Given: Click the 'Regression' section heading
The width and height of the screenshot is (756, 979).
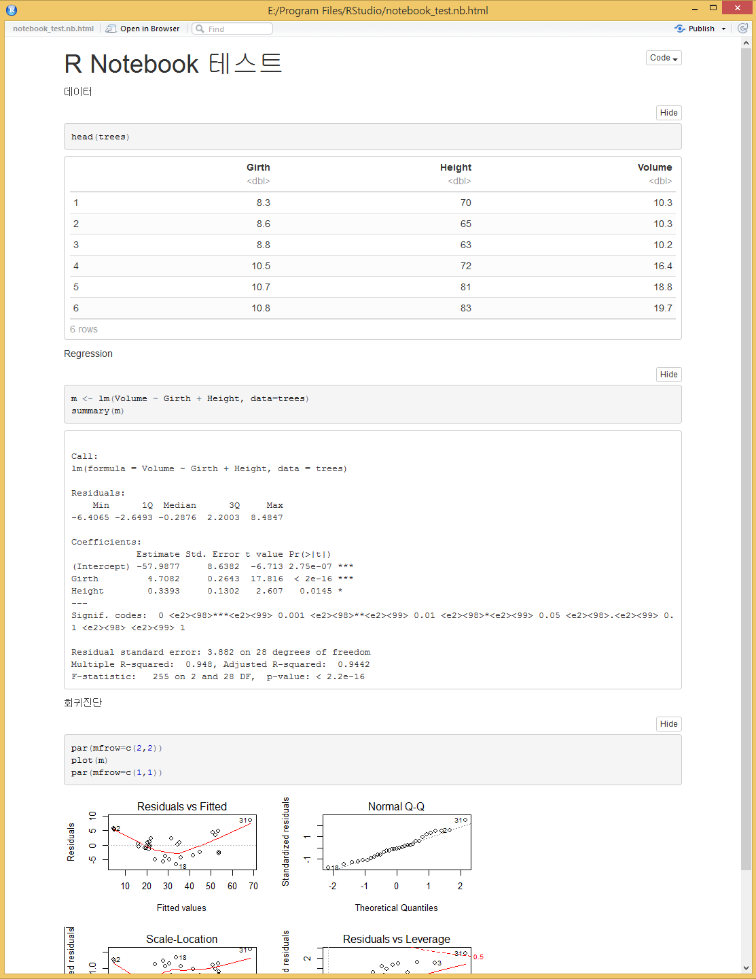Looking at the screenshot, I should pos(88,354).
